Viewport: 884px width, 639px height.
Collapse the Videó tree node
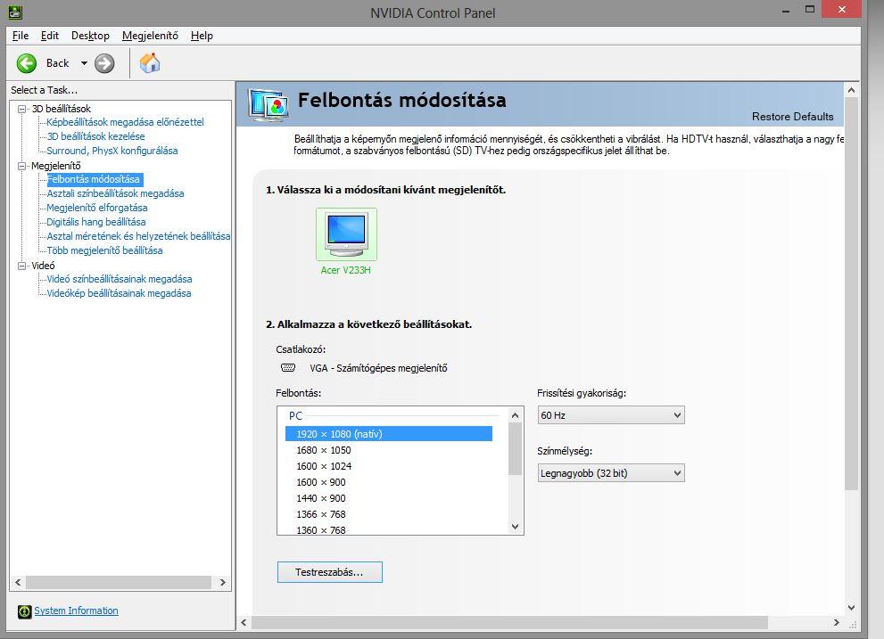point(22,266)
